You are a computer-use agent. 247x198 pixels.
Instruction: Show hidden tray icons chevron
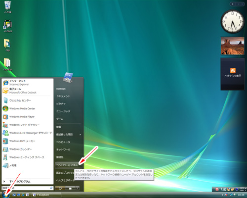click(222, 195)
